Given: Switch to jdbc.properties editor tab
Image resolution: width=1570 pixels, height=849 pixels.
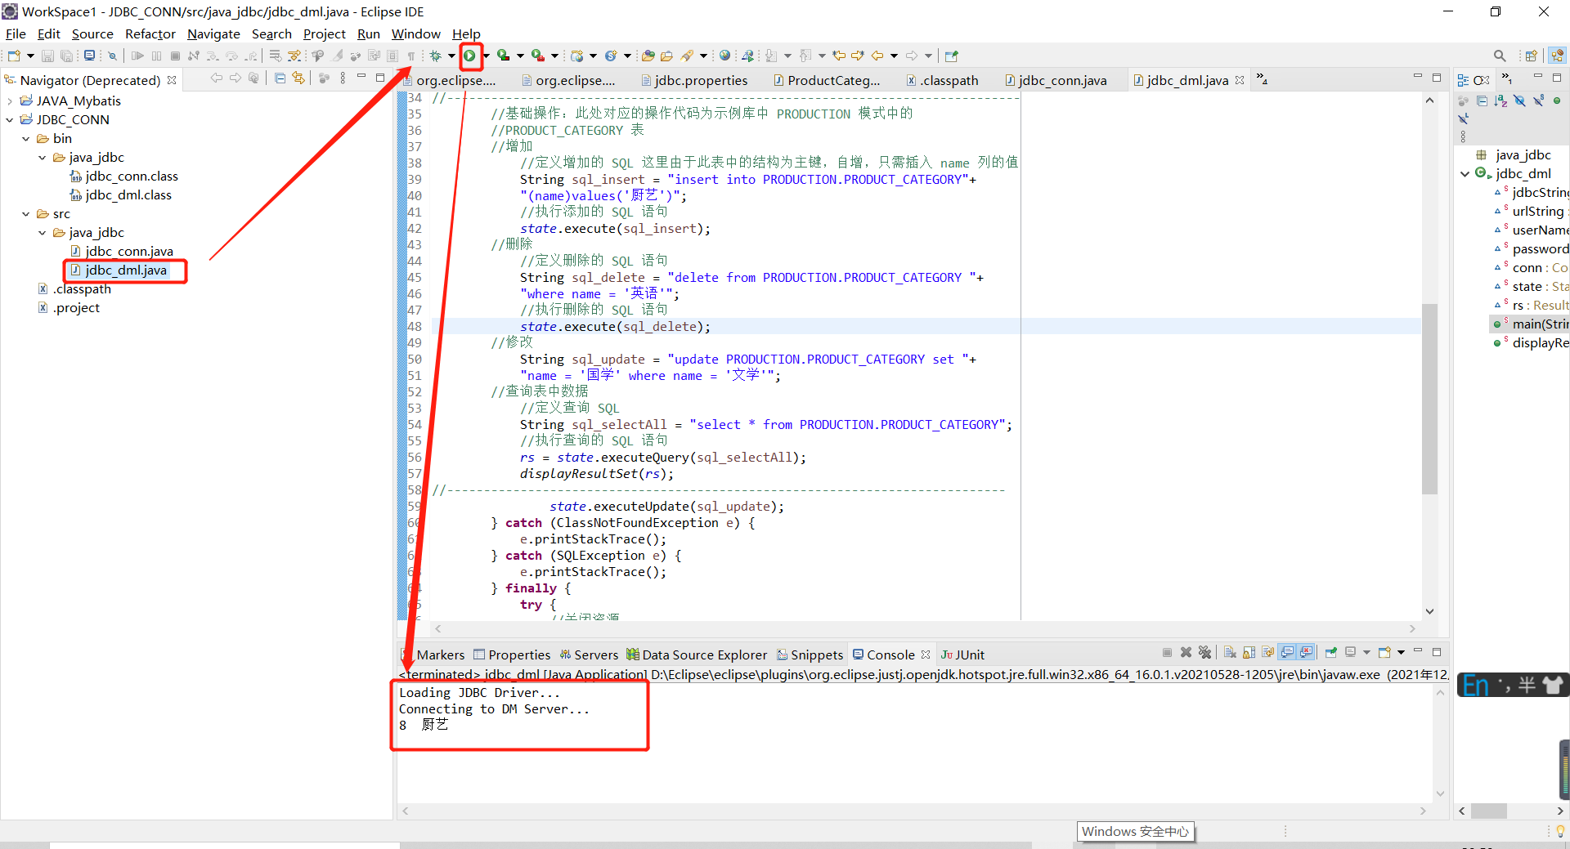Looking at the screenshot, I should point(693,80).
